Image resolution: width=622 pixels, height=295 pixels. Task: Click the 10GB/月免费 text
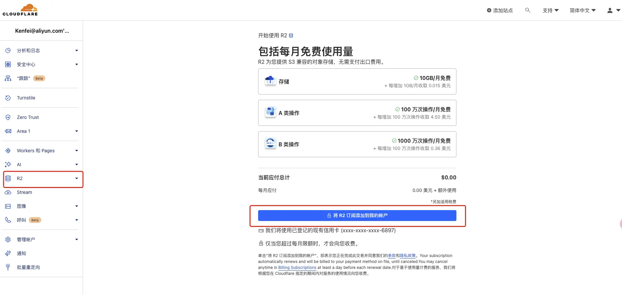[x=435, y=78]
